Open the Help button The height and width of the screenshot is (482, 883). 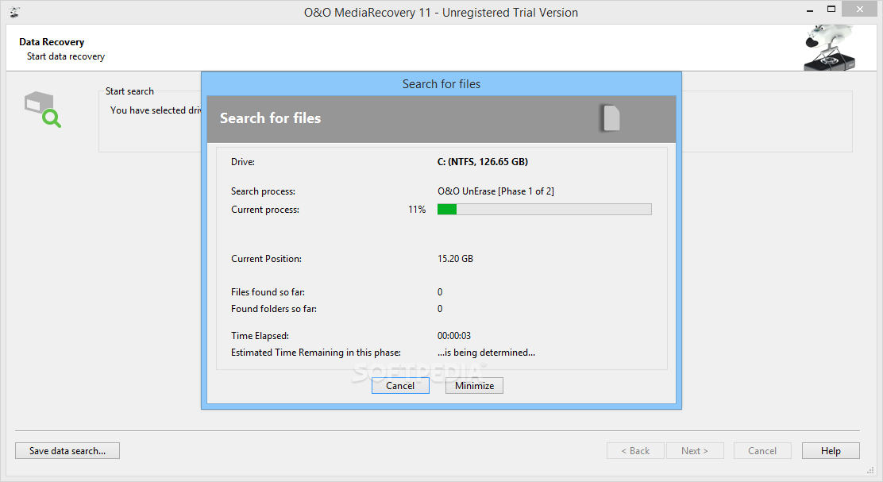tap(831, 451)
